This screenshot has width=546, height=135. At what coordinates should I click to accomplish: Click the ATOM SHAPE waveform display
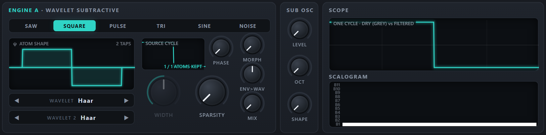[x=72, y=64]
